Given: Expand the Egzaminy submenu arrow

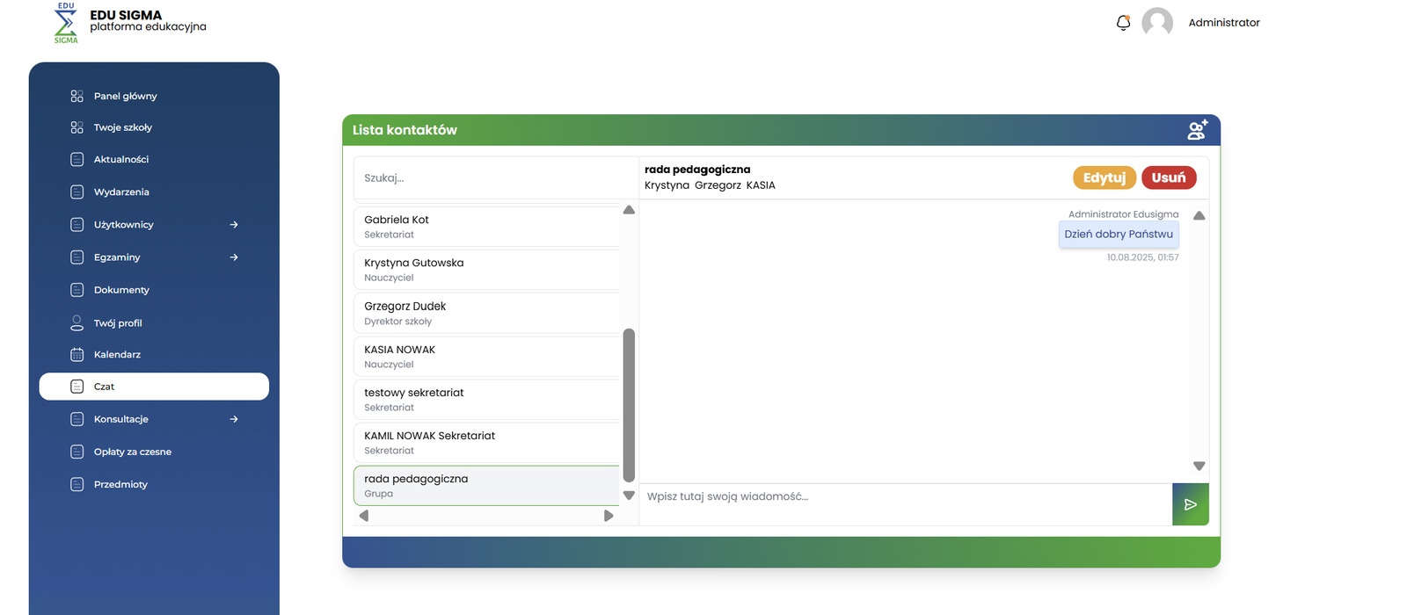Looking at the screenshot, I should click(234, 257).
